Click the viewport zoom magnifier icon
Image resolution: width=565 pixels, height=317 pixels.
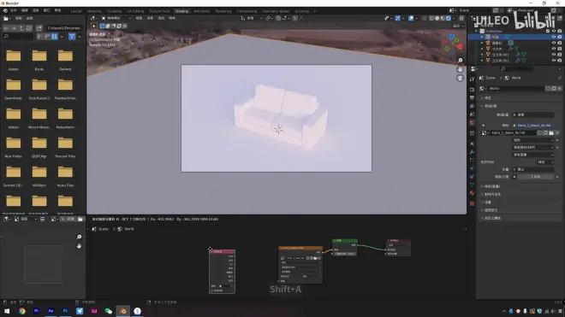pyautogui.click(x=461, y=60)
